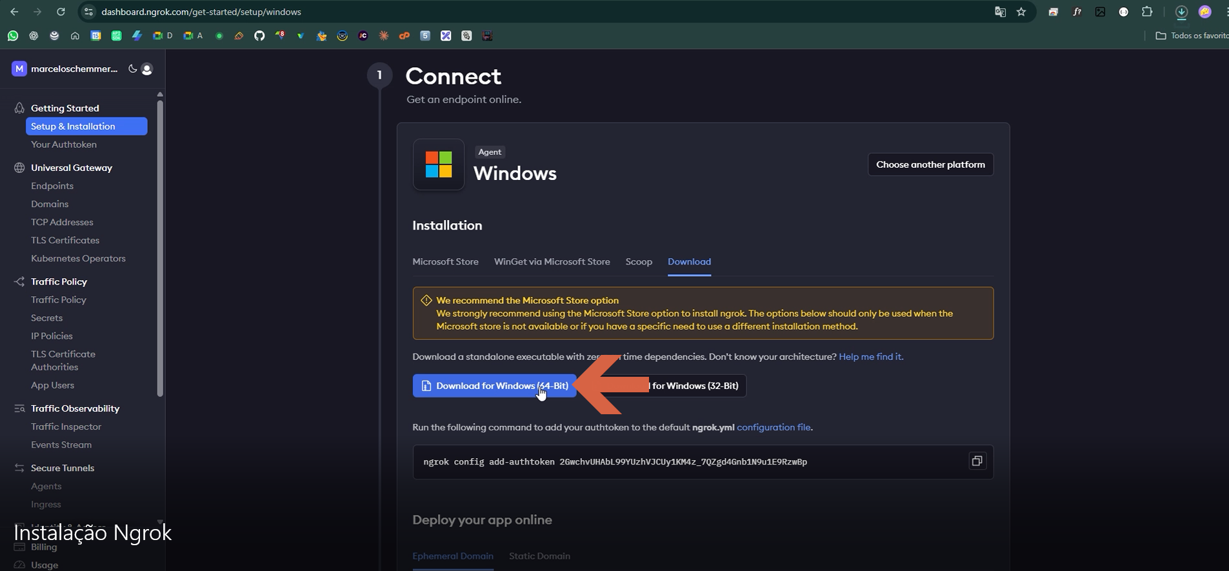Open the configuration file link
This screenshot has height=571, width=1229.
[x=774, y=427]
